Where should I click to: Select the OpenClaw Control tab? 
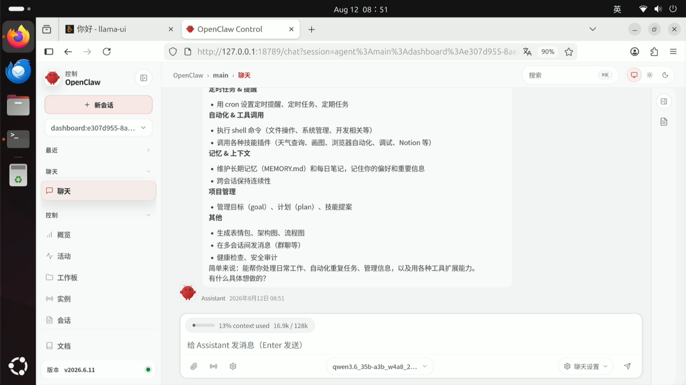click(241, 29)
